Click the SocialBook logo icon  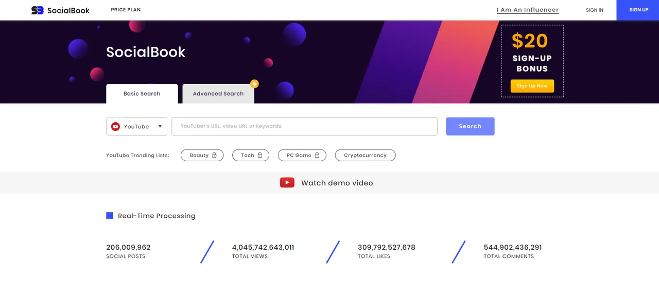pos(37,10)
